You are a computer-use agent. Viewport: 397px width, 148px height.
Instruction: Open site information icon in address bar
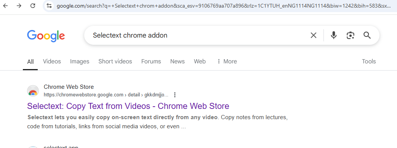(x=49, y=6)
